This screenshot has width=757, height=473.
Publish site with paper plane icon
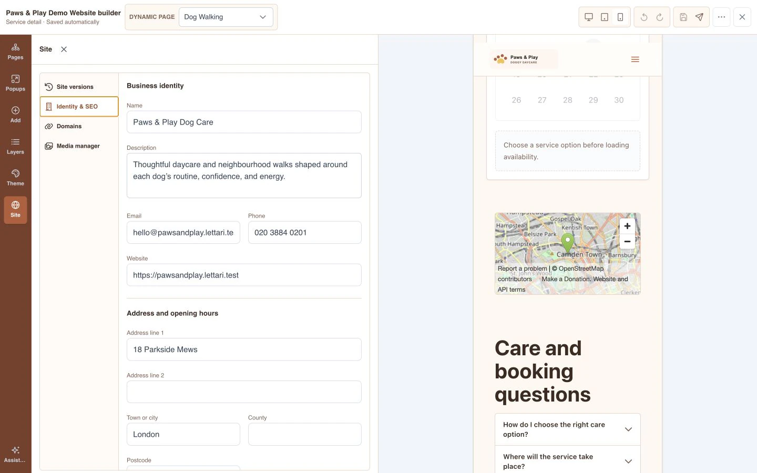[699, 17]
